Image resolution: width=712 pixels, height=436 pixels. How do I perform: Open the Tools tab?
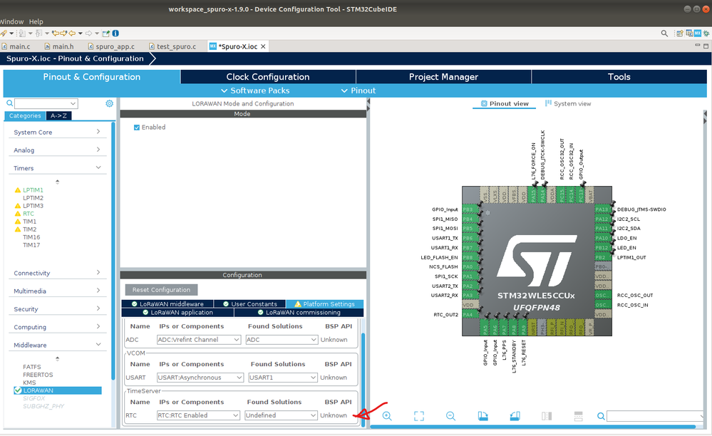(619, 77)
